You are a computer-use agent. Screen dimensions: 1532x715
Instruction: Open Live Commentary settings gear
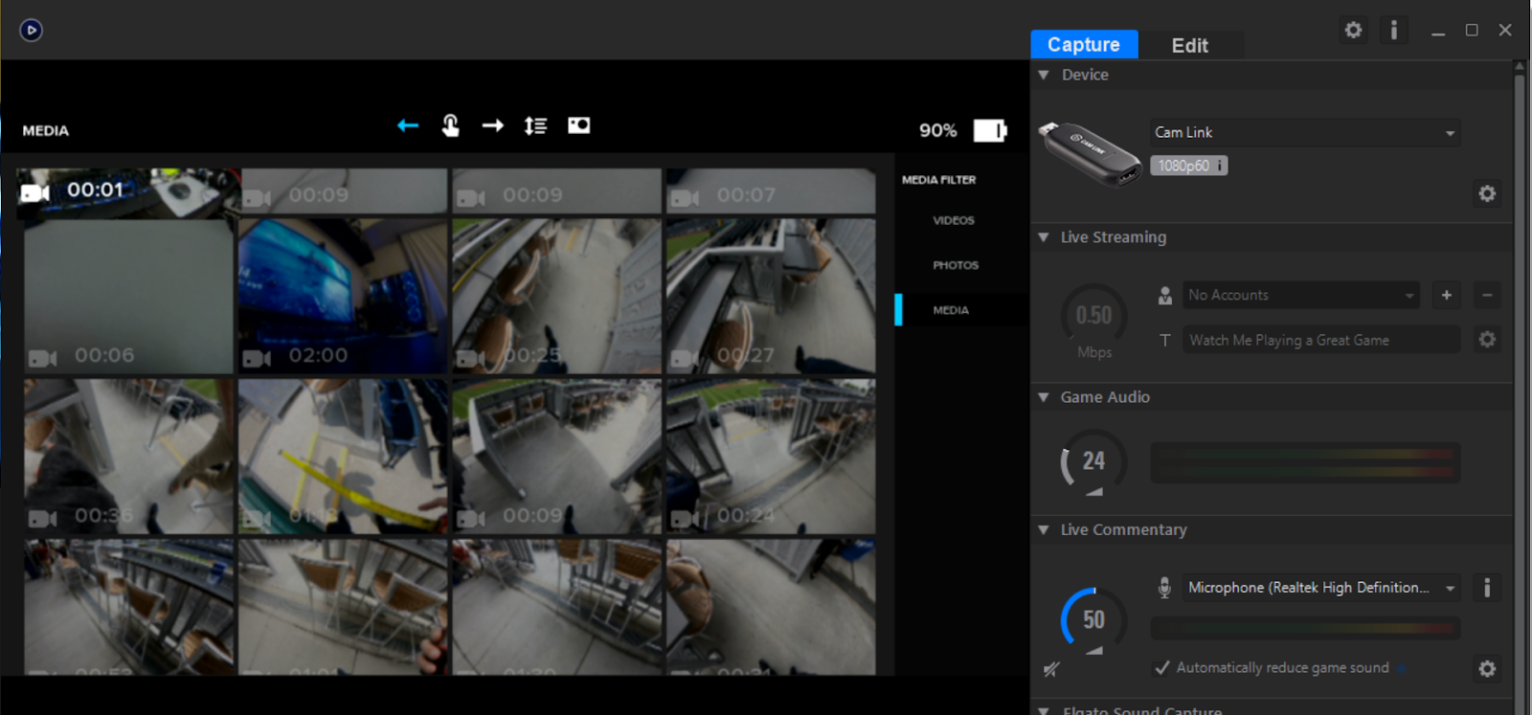click(x=1487, y=669)
